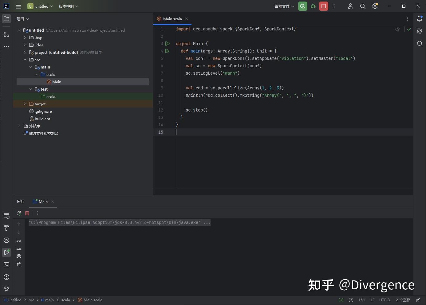The image size is (426, 305).
Task: Run Main using the gutter run icon
Action: [168, 44]
